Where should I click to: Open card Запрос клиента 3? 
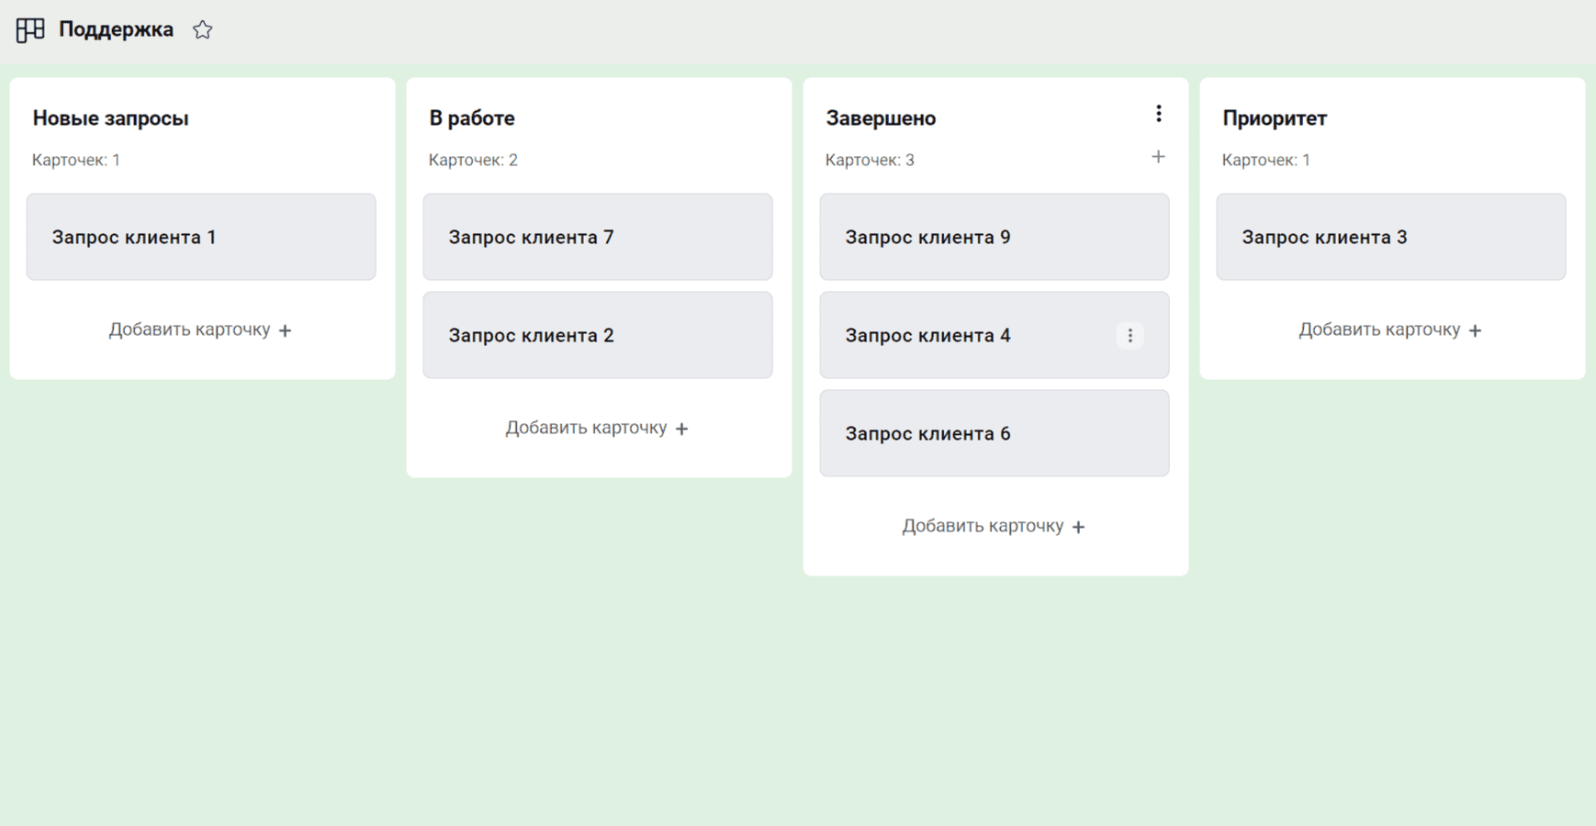coord(1391,237)
